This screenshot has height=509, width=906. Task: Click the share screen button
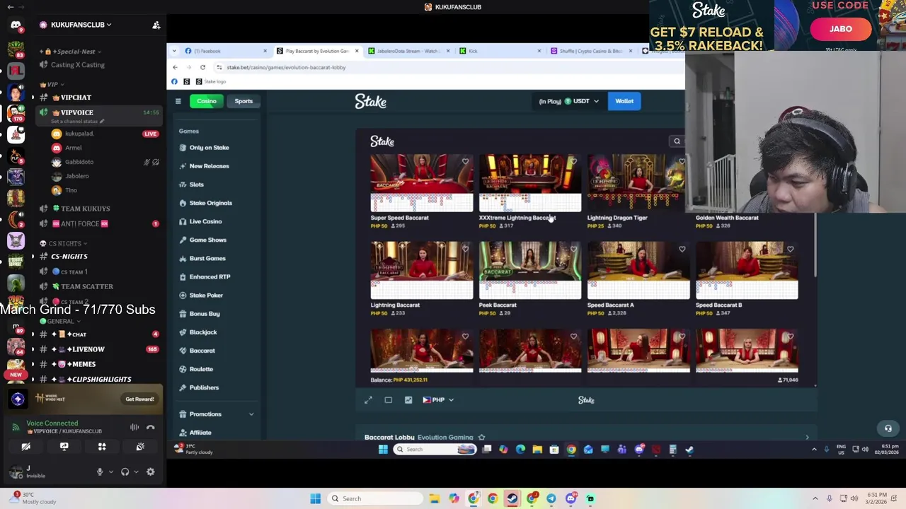click(64, 447)
